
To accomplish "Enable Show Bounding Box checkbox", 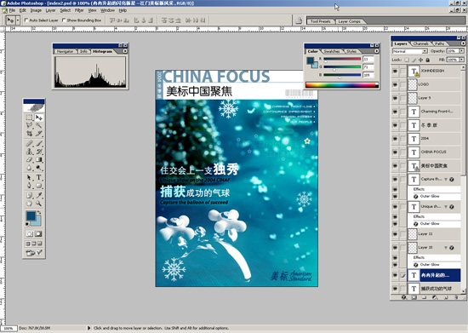I will [64, 20].
